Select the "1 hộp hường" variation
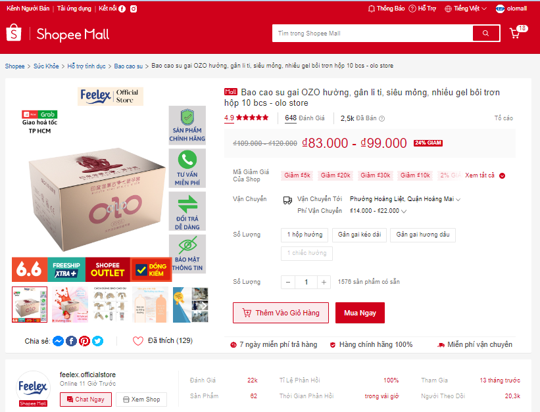Screen dimensions: 540x412 click(305, 235)
